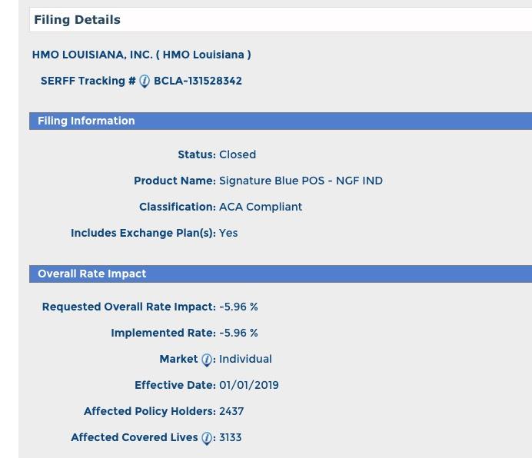Click the Implemented Rate percentage value

coord(238,333)
